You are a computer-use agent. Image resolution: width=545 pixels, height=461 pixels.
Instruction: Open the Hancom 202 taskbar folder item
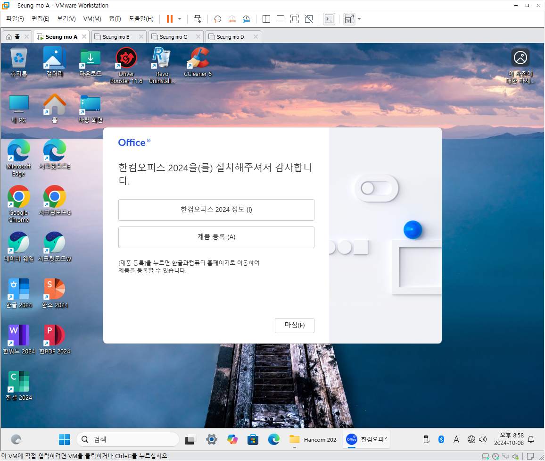[x=313, y=439]
